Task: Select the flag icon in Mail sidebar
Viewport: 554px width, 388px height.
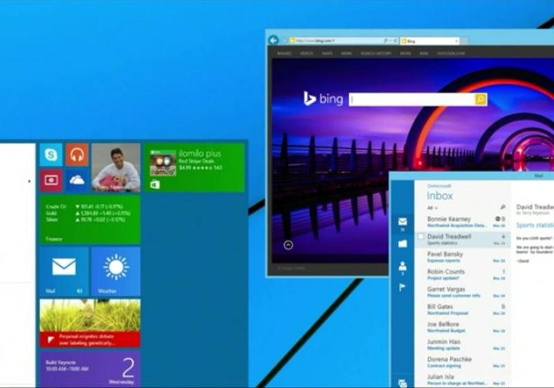Action: click(x=402, y=288)
